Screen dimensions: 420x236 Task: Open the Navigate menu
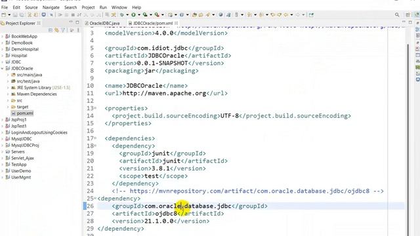point(51,7)
